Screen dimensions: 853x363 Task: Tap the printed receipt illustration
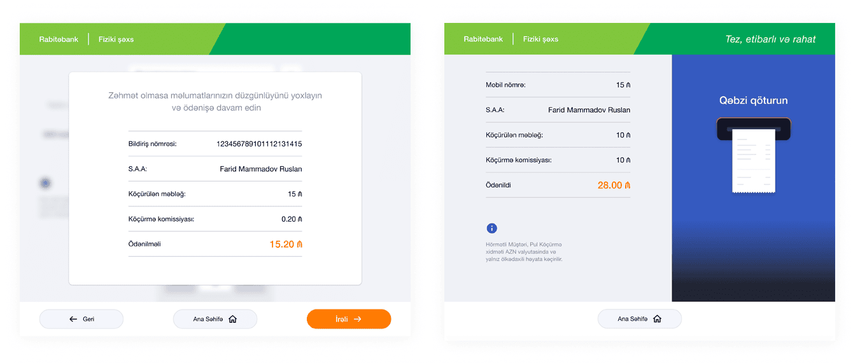coord(754,160)
